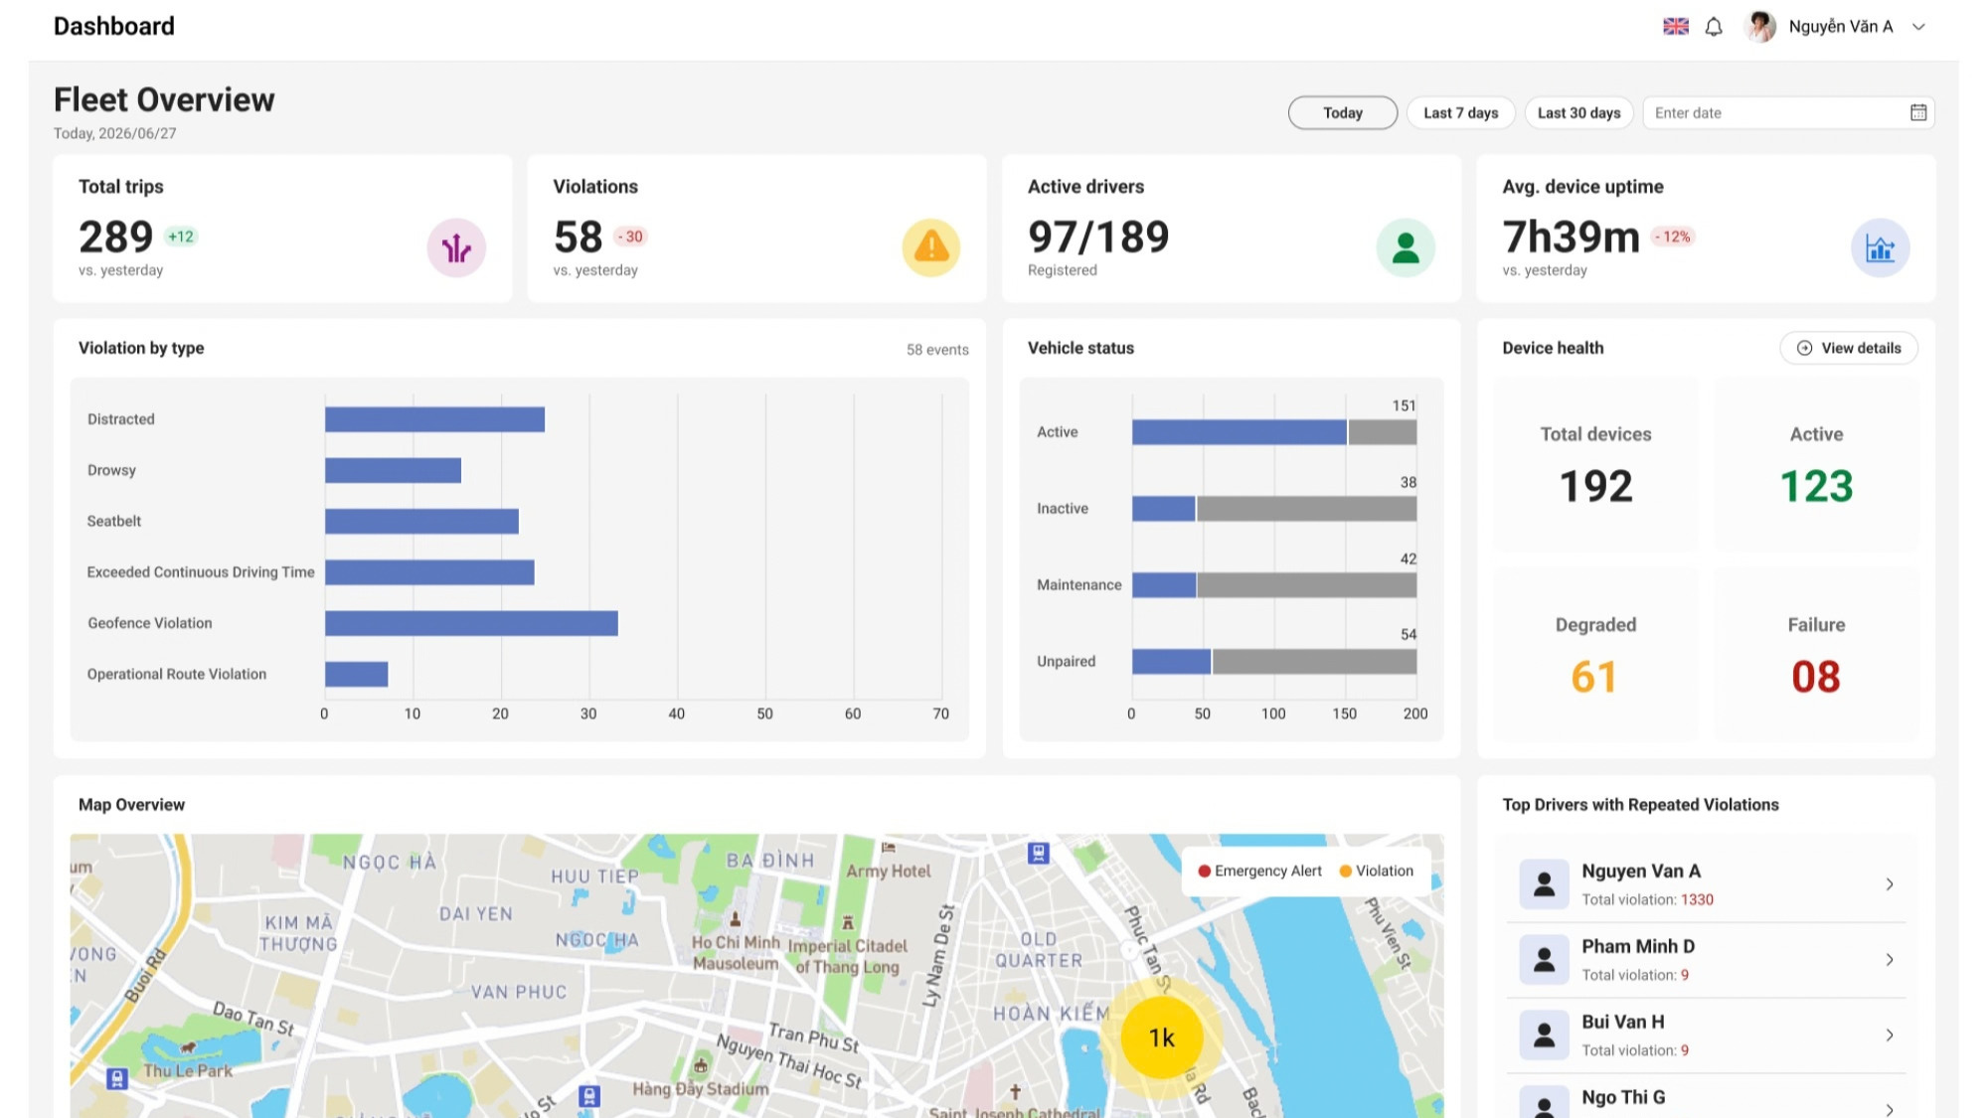Click Pham Minh D driver avatar icon
Screen dimensions: 1988x1118
point(1544,960)
